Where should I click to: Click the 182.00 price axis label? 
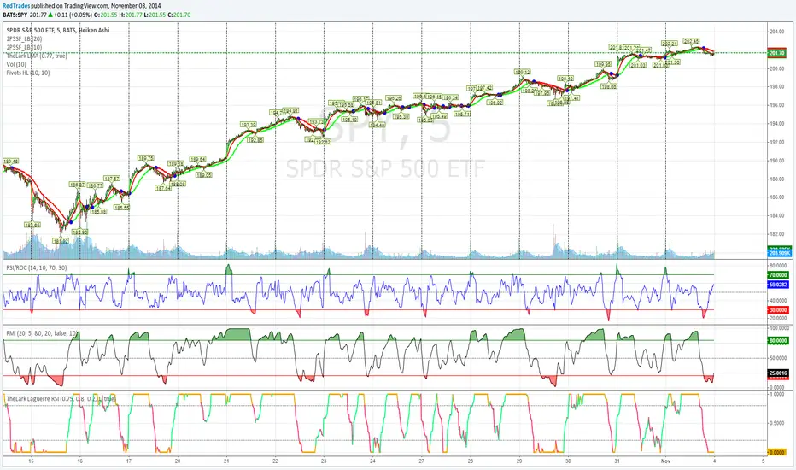coord(776,234)
